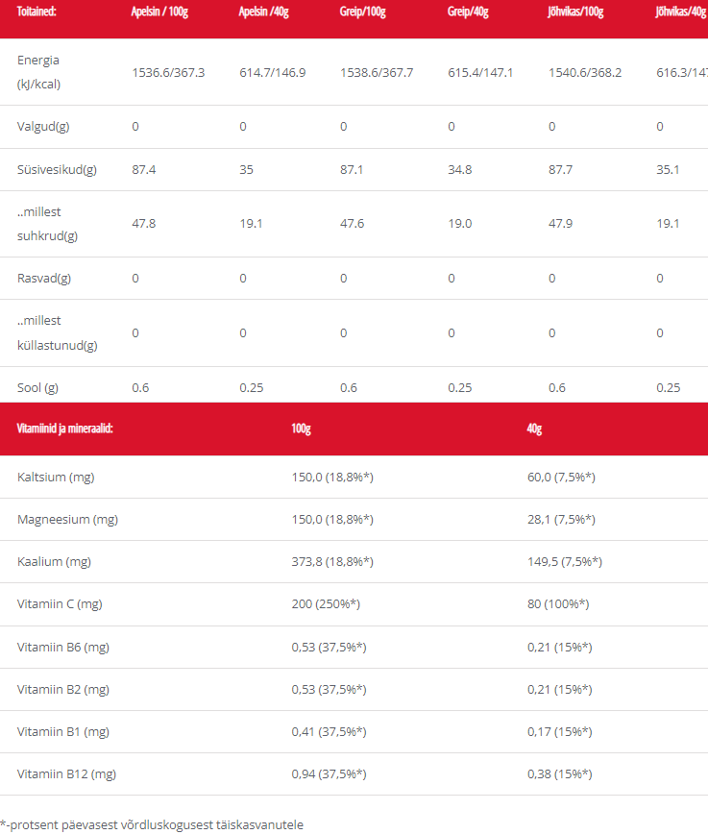This screenshot has height=834, width=708.
Task: Click sugar value '47.6'
Action: [x=353, y=223]
